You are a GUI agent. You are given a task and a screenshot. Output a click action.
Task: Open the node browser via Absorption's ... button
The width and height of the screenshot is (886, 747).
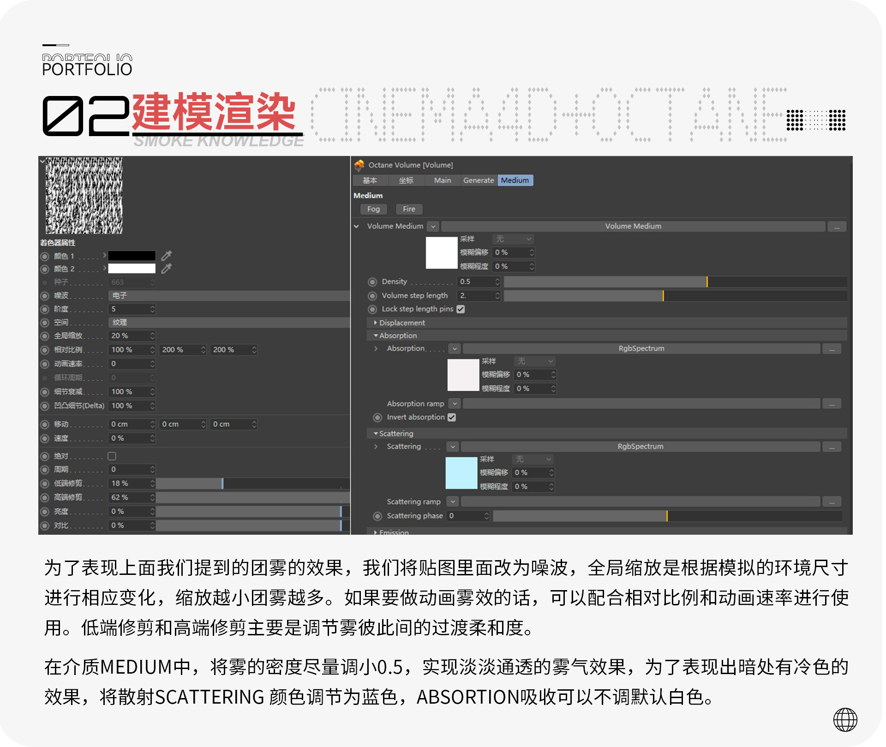coord(832,349)
